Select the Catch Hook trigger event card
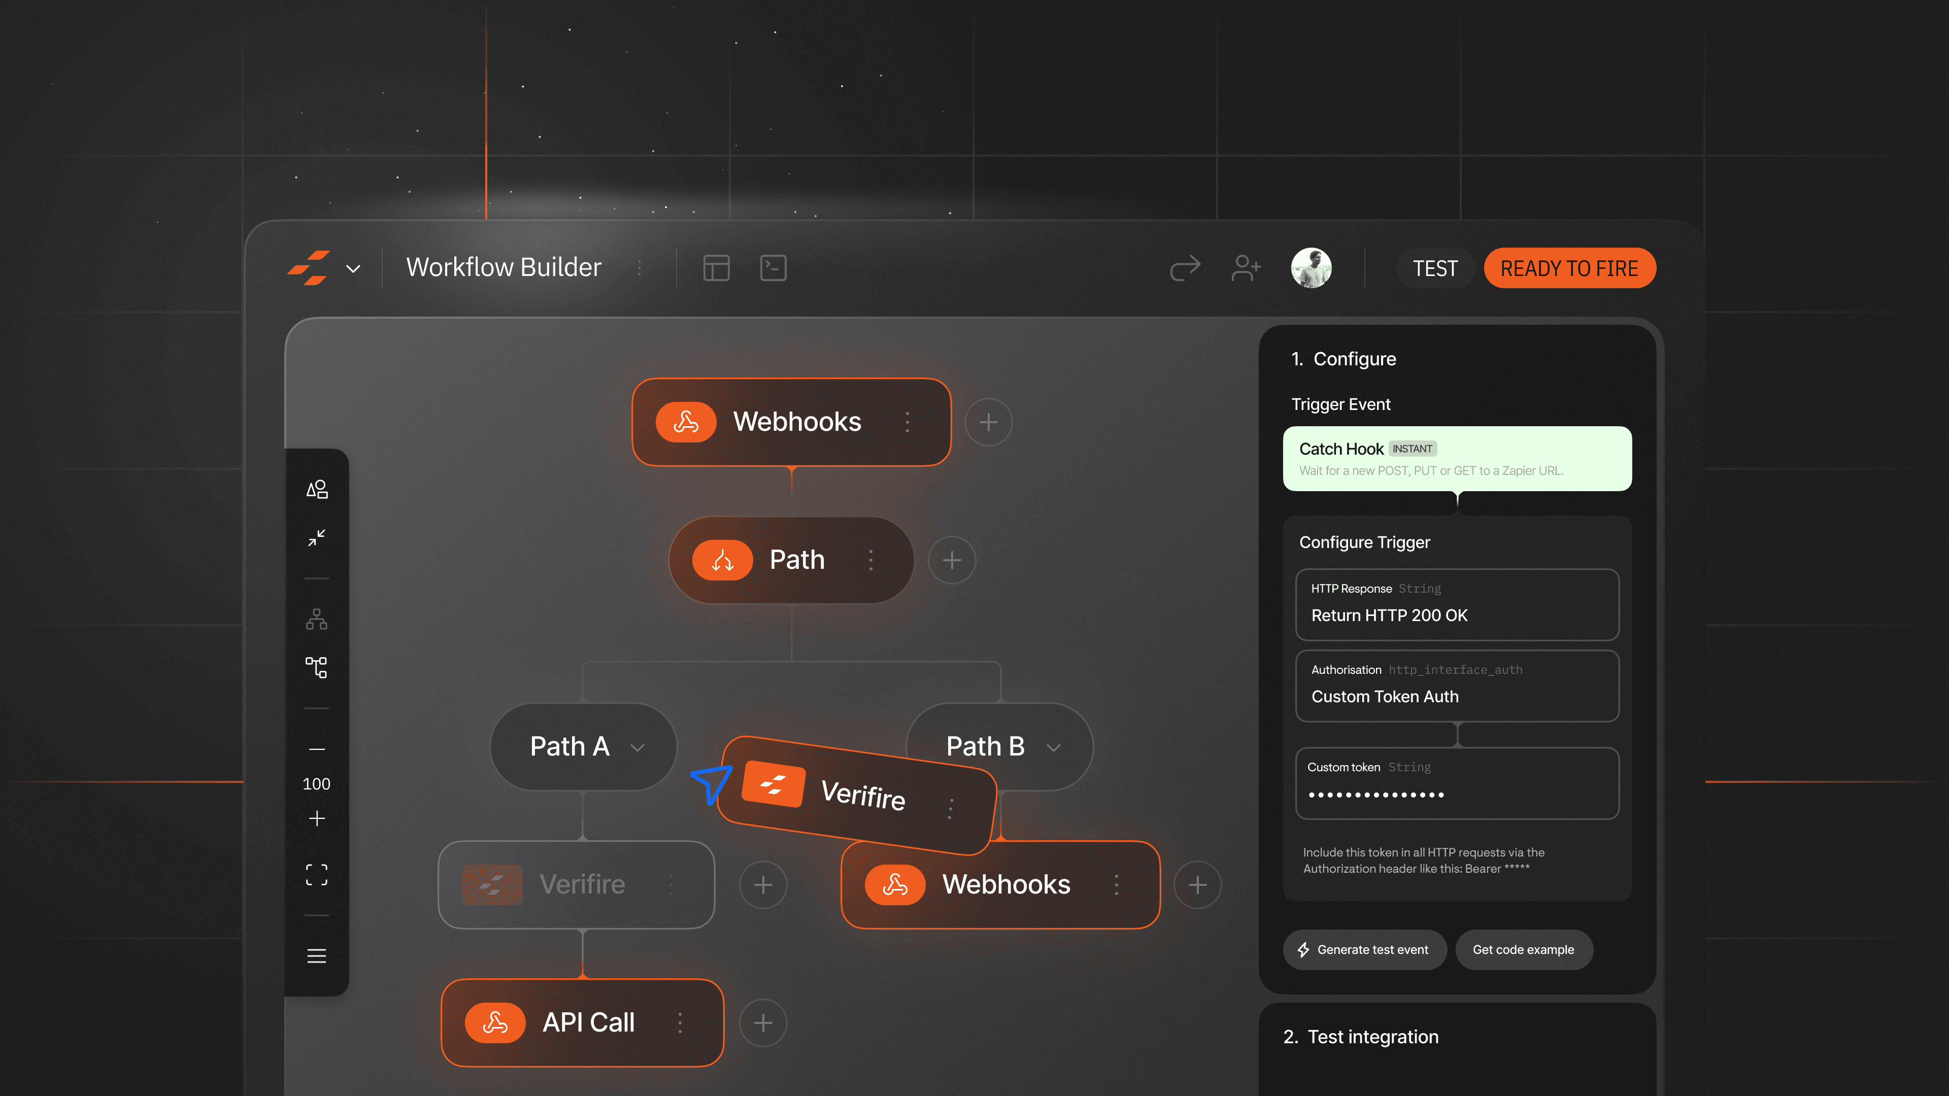 click(1457, 458)
